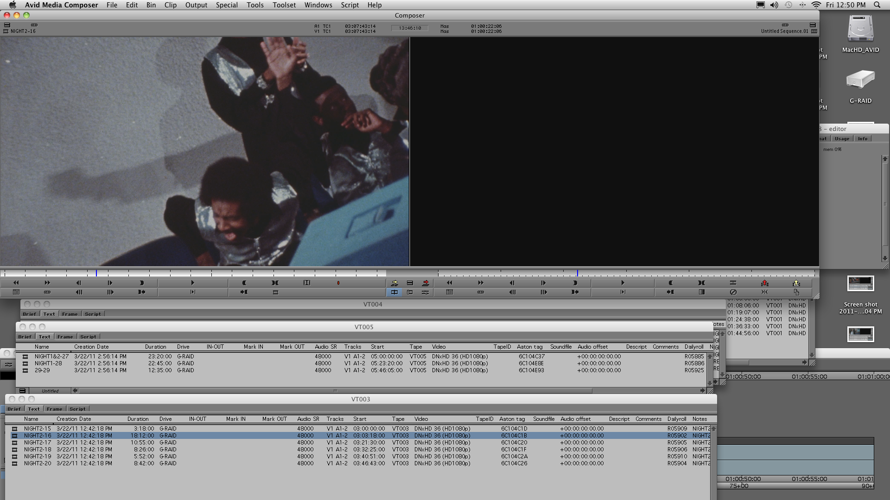Open the VT005 bin fast menu
The width and height of the screenshot is (890, 500).
click(22, 391)
